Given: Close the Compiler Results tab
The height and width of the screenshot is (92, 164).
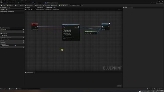Looking at the screenshot, I should point(34,72).
